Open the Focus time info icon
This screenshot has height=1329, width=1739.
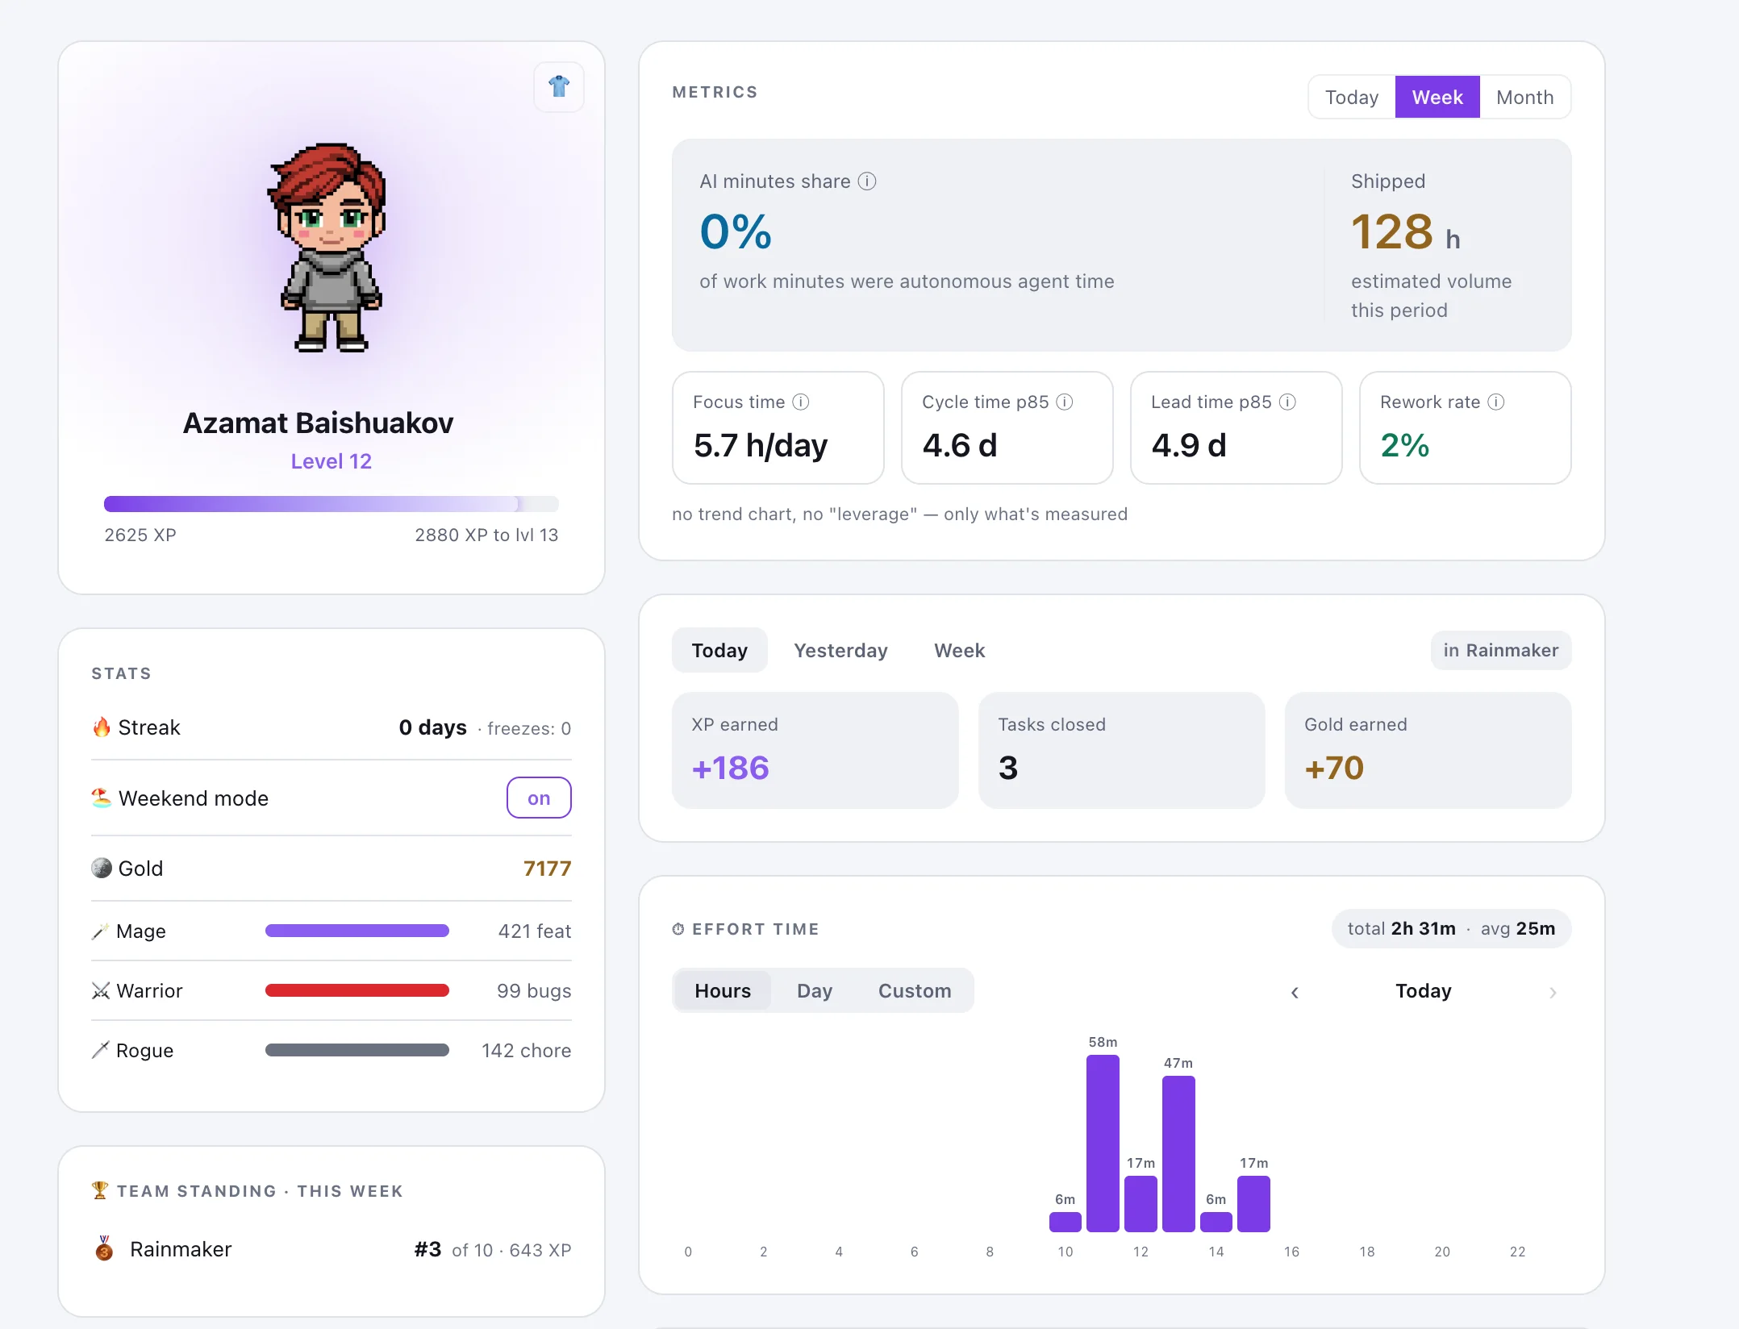pos(801,402)
